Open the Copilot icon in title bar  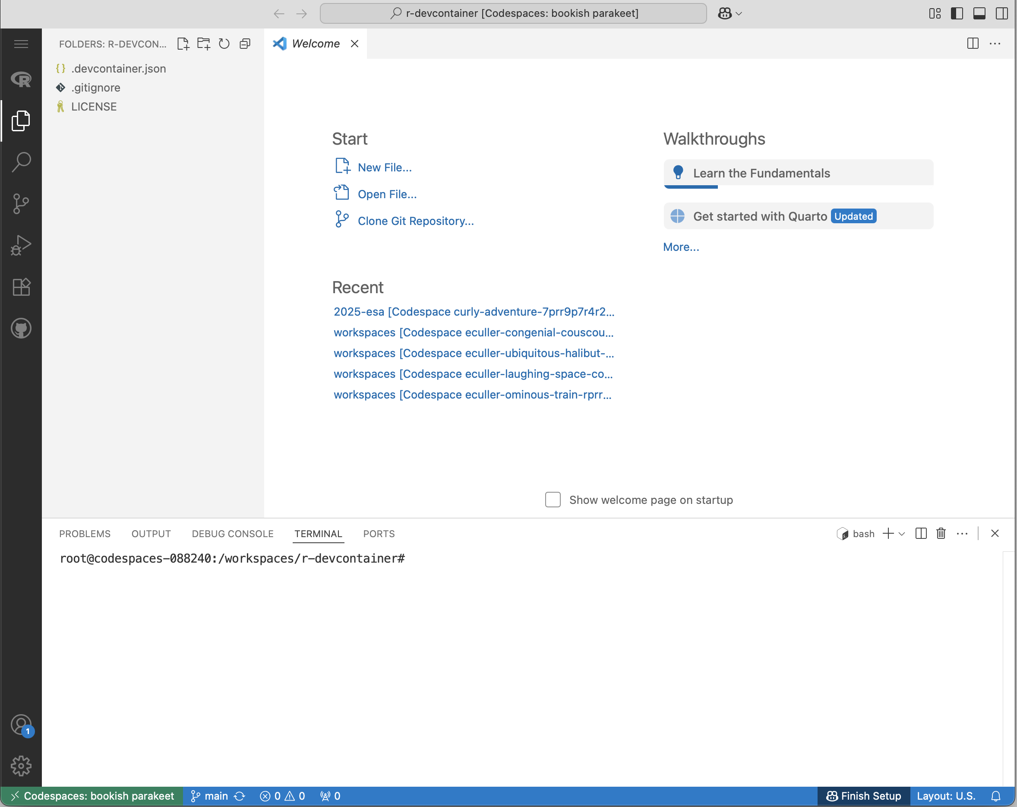[x=724, y=13]
